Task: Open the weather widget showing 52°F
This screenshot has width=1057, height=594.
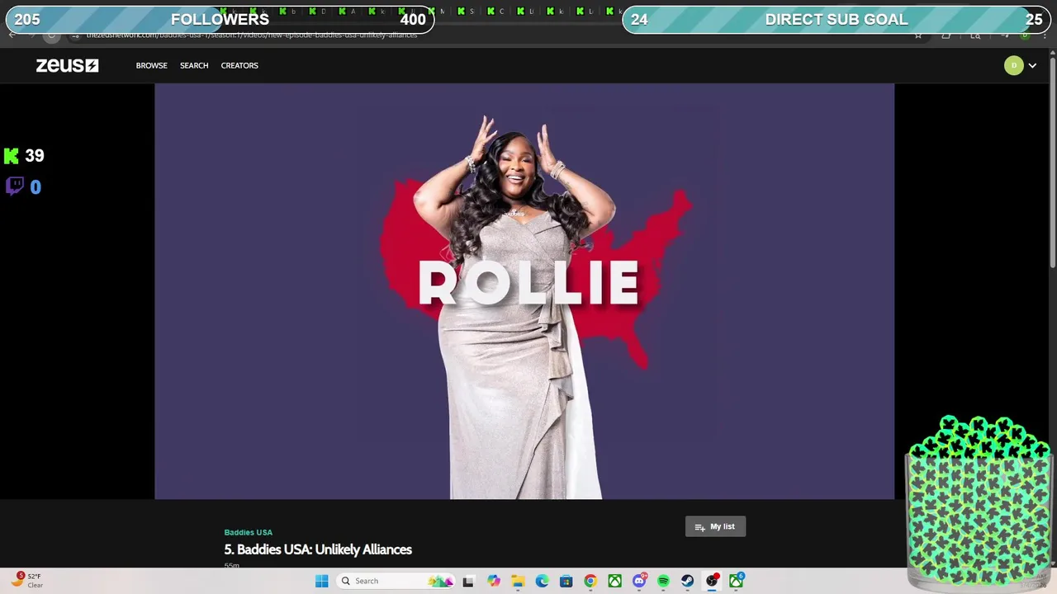Action: (26, 581)
